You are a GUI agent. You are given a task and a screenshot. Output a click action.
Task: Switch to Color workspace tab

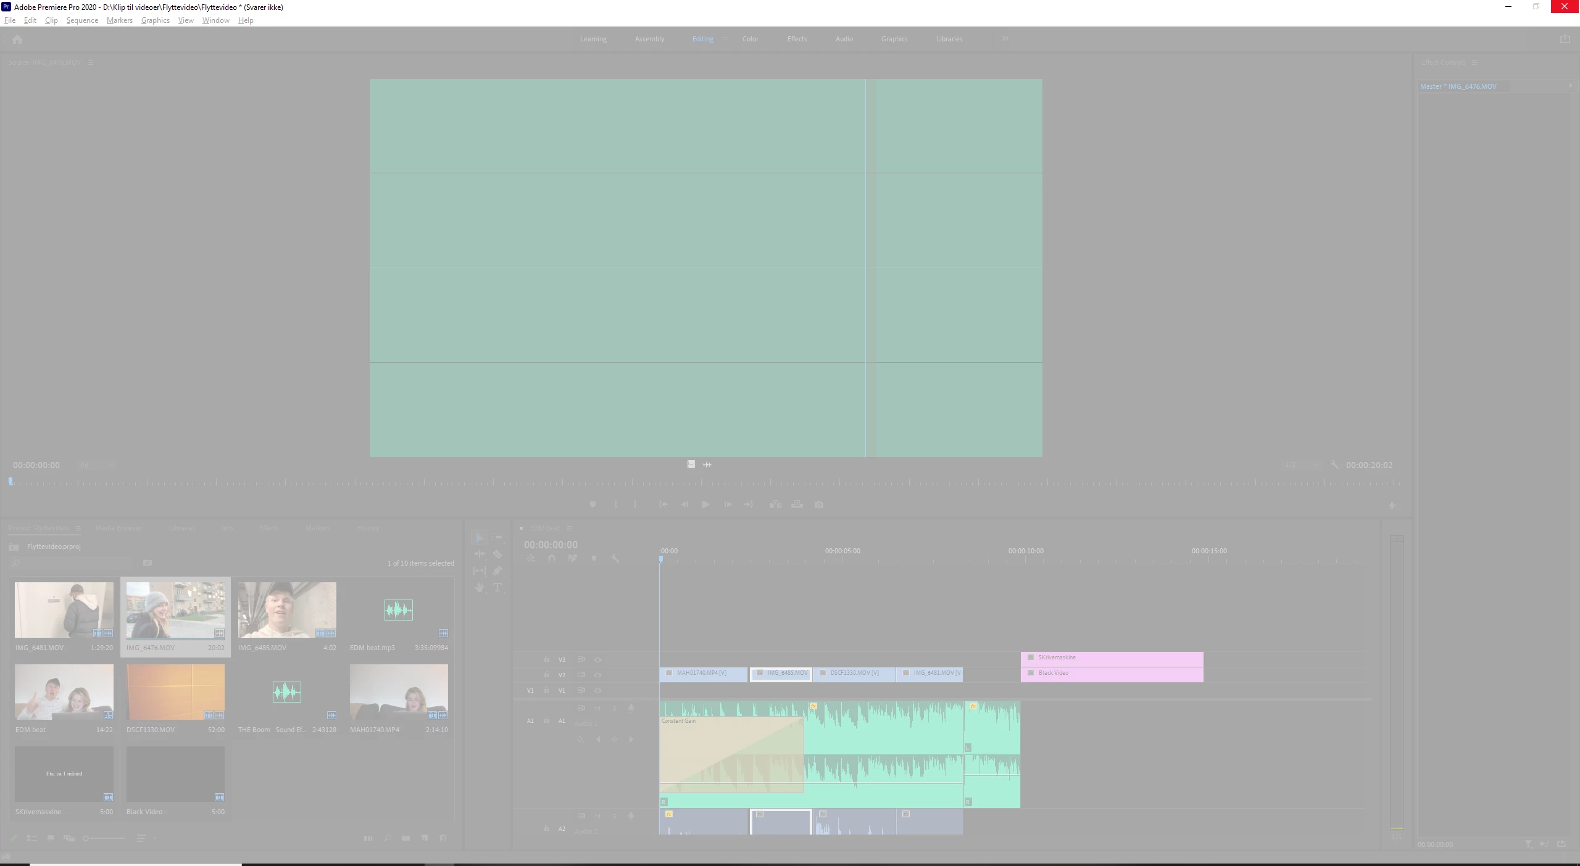(x=750, y=39)
